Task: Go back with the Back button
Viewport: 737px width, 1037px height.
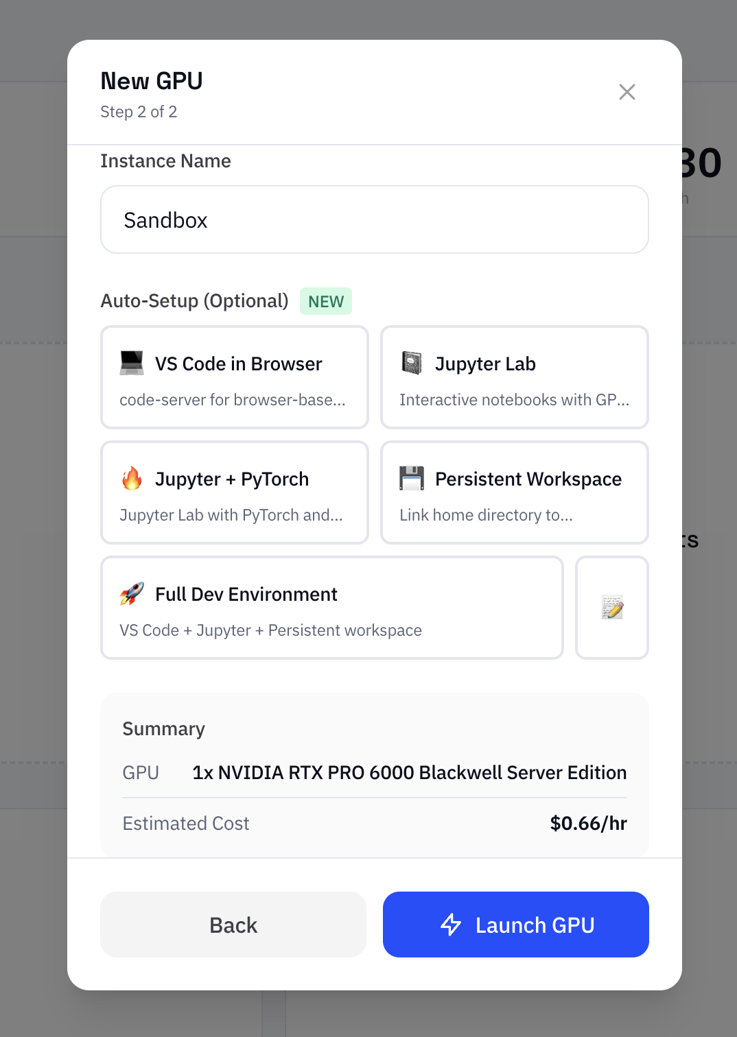Action: (x=233, y=925)
